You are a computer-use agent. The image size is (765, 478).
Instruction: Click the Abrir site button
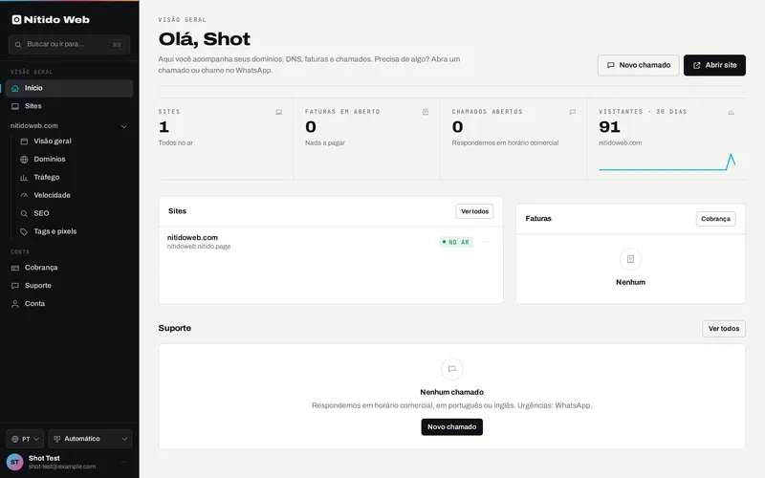pos(714,65)
